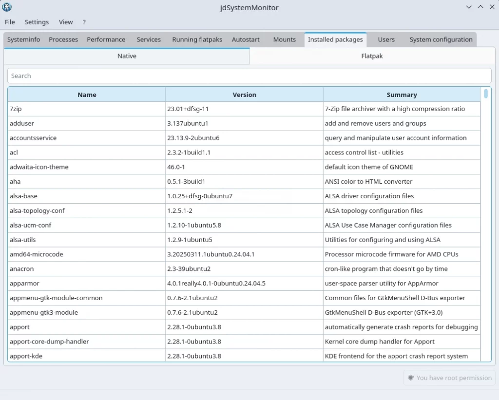Click the vertical scrollbar of package list
Screen dimensions: 499x400
tap(486, 219)
